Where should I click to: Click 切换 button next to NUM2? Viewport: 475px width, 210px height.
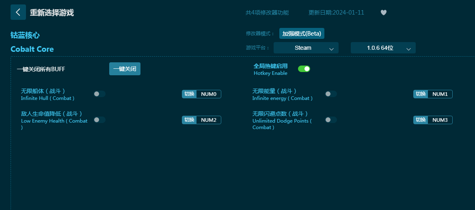pyautogui.click(x=189, y=120)
